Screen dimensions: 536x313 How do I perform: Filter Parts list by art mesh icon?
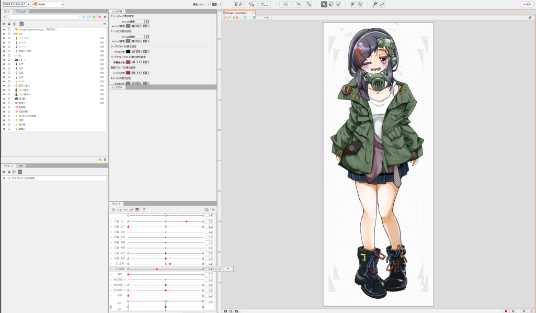[x=84, y=17]
